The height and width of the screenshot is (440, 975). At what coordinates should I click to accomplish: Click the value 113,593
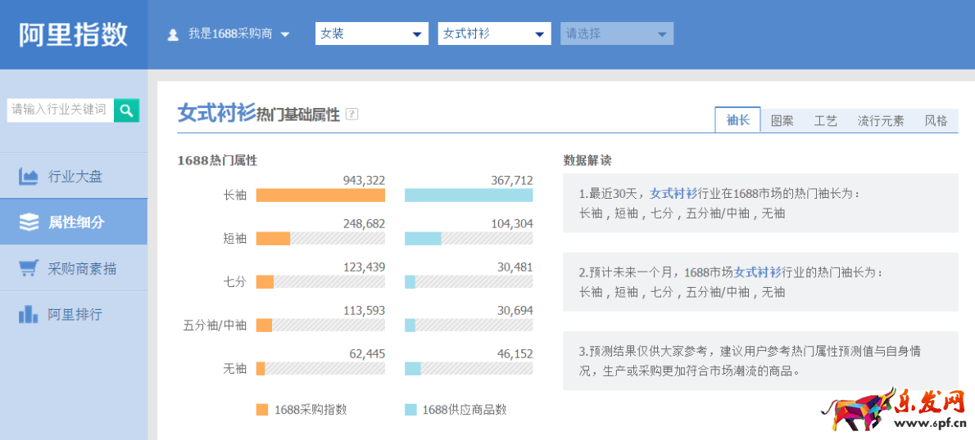point(364,310)
